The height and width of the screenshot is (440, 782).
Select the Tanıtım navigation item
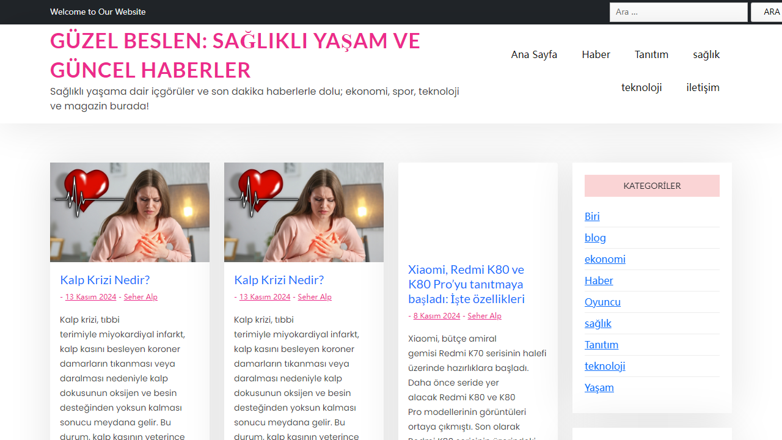651,54
